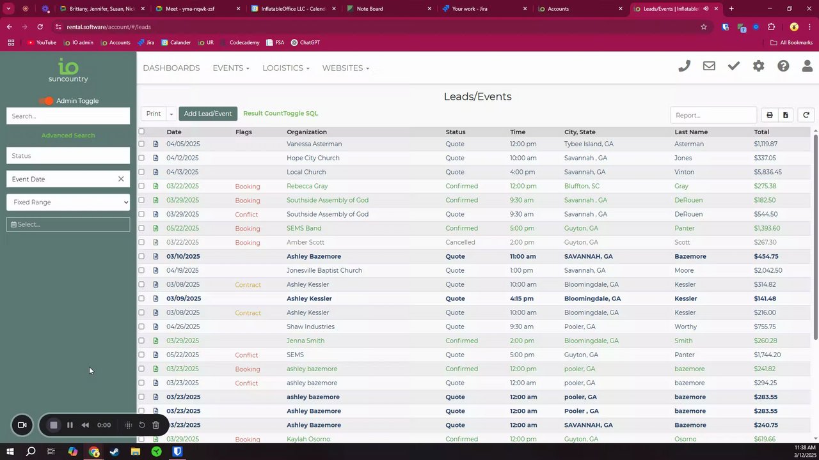The width and height of the screenshot is (819, 460).
Task: Open Windows Start menu
Action: [x=10, y=452]
